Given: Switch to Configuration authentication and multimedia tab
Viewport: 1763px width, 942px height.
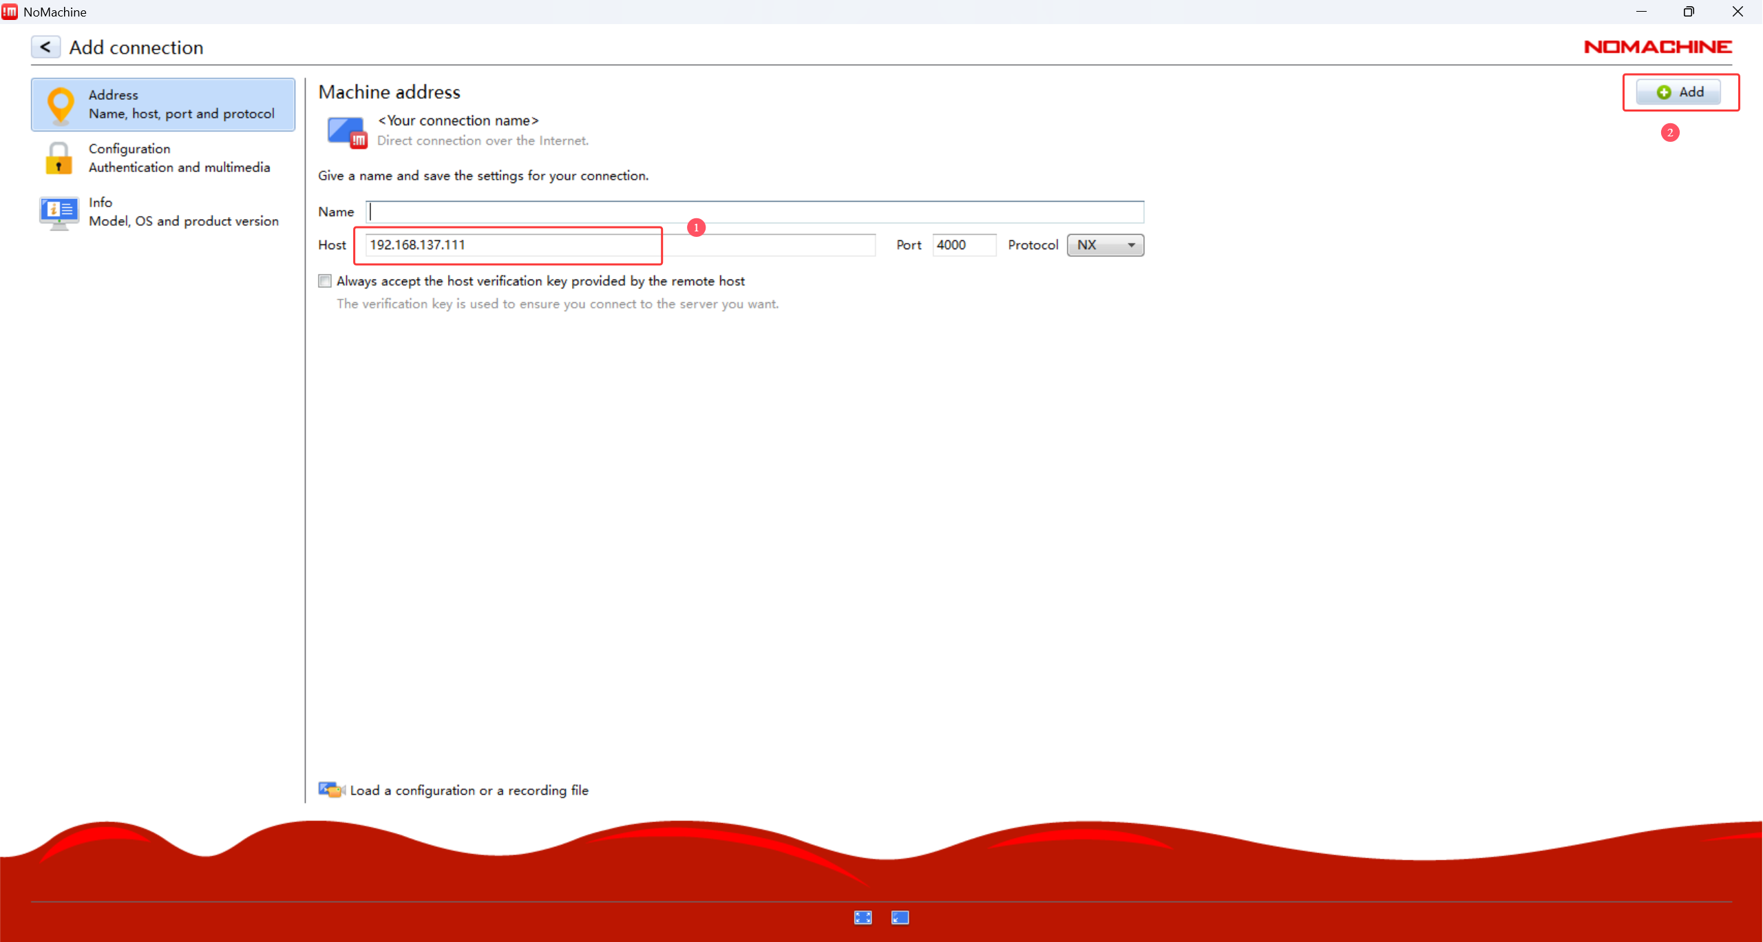Looking at the screenshot, I should (x=179, y=158).
